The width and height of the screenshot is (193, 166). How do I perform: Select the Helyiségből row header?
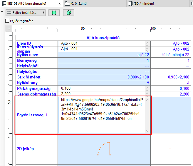pos(37,66)
